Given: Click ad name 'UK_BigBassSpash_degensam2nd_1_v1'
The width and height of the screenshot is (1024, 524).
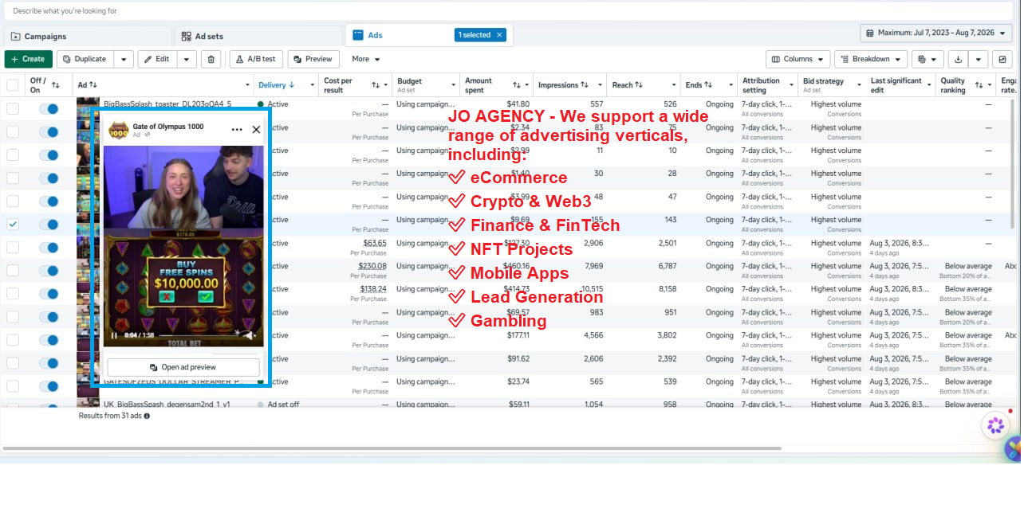Looking at the screenshot, I should (x=167, y=405).
